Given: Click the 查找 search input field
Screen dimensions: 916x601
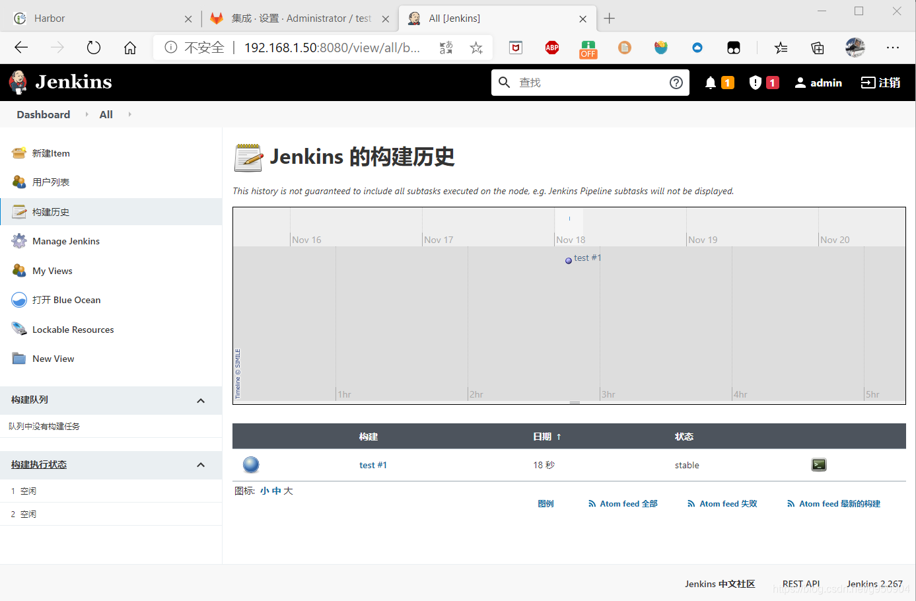Looking at the screenshot, I should (x=590, y=83).
